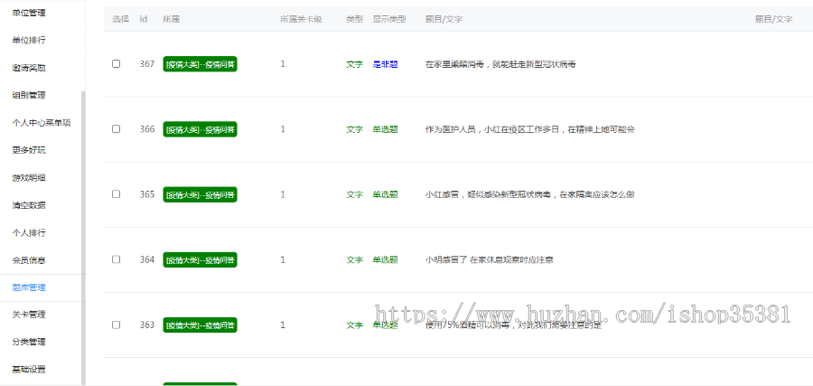Screen dimensions: 813x386
Task: Click the green 疫情问答 tag in row 363
Action: (x=201, y=325)
